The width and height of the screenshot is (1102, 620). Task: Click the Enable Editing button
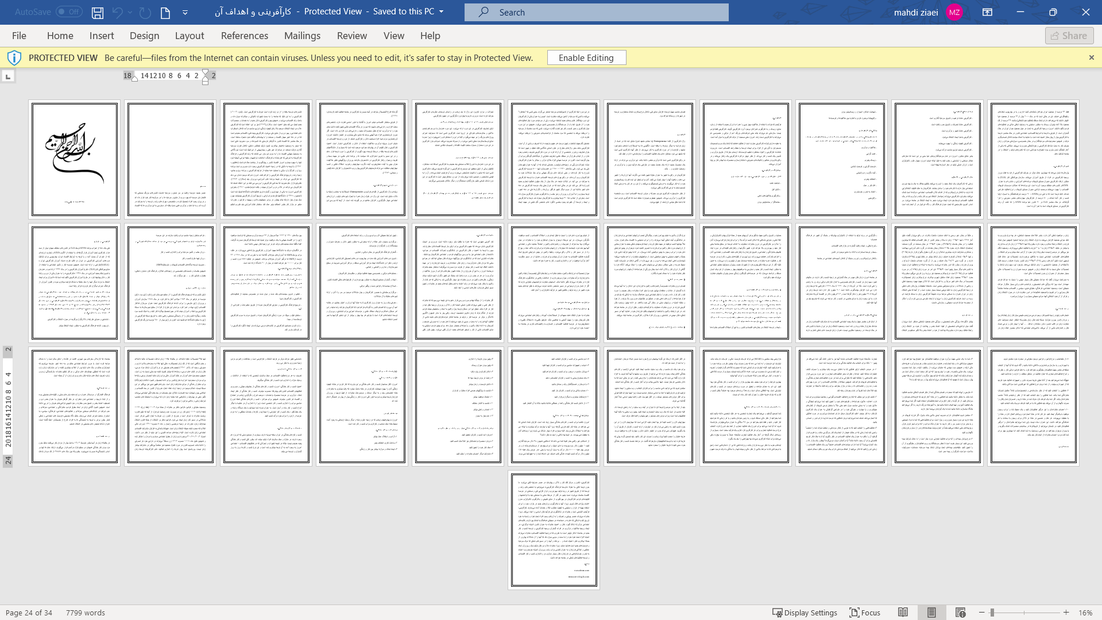tap(586, 57)
